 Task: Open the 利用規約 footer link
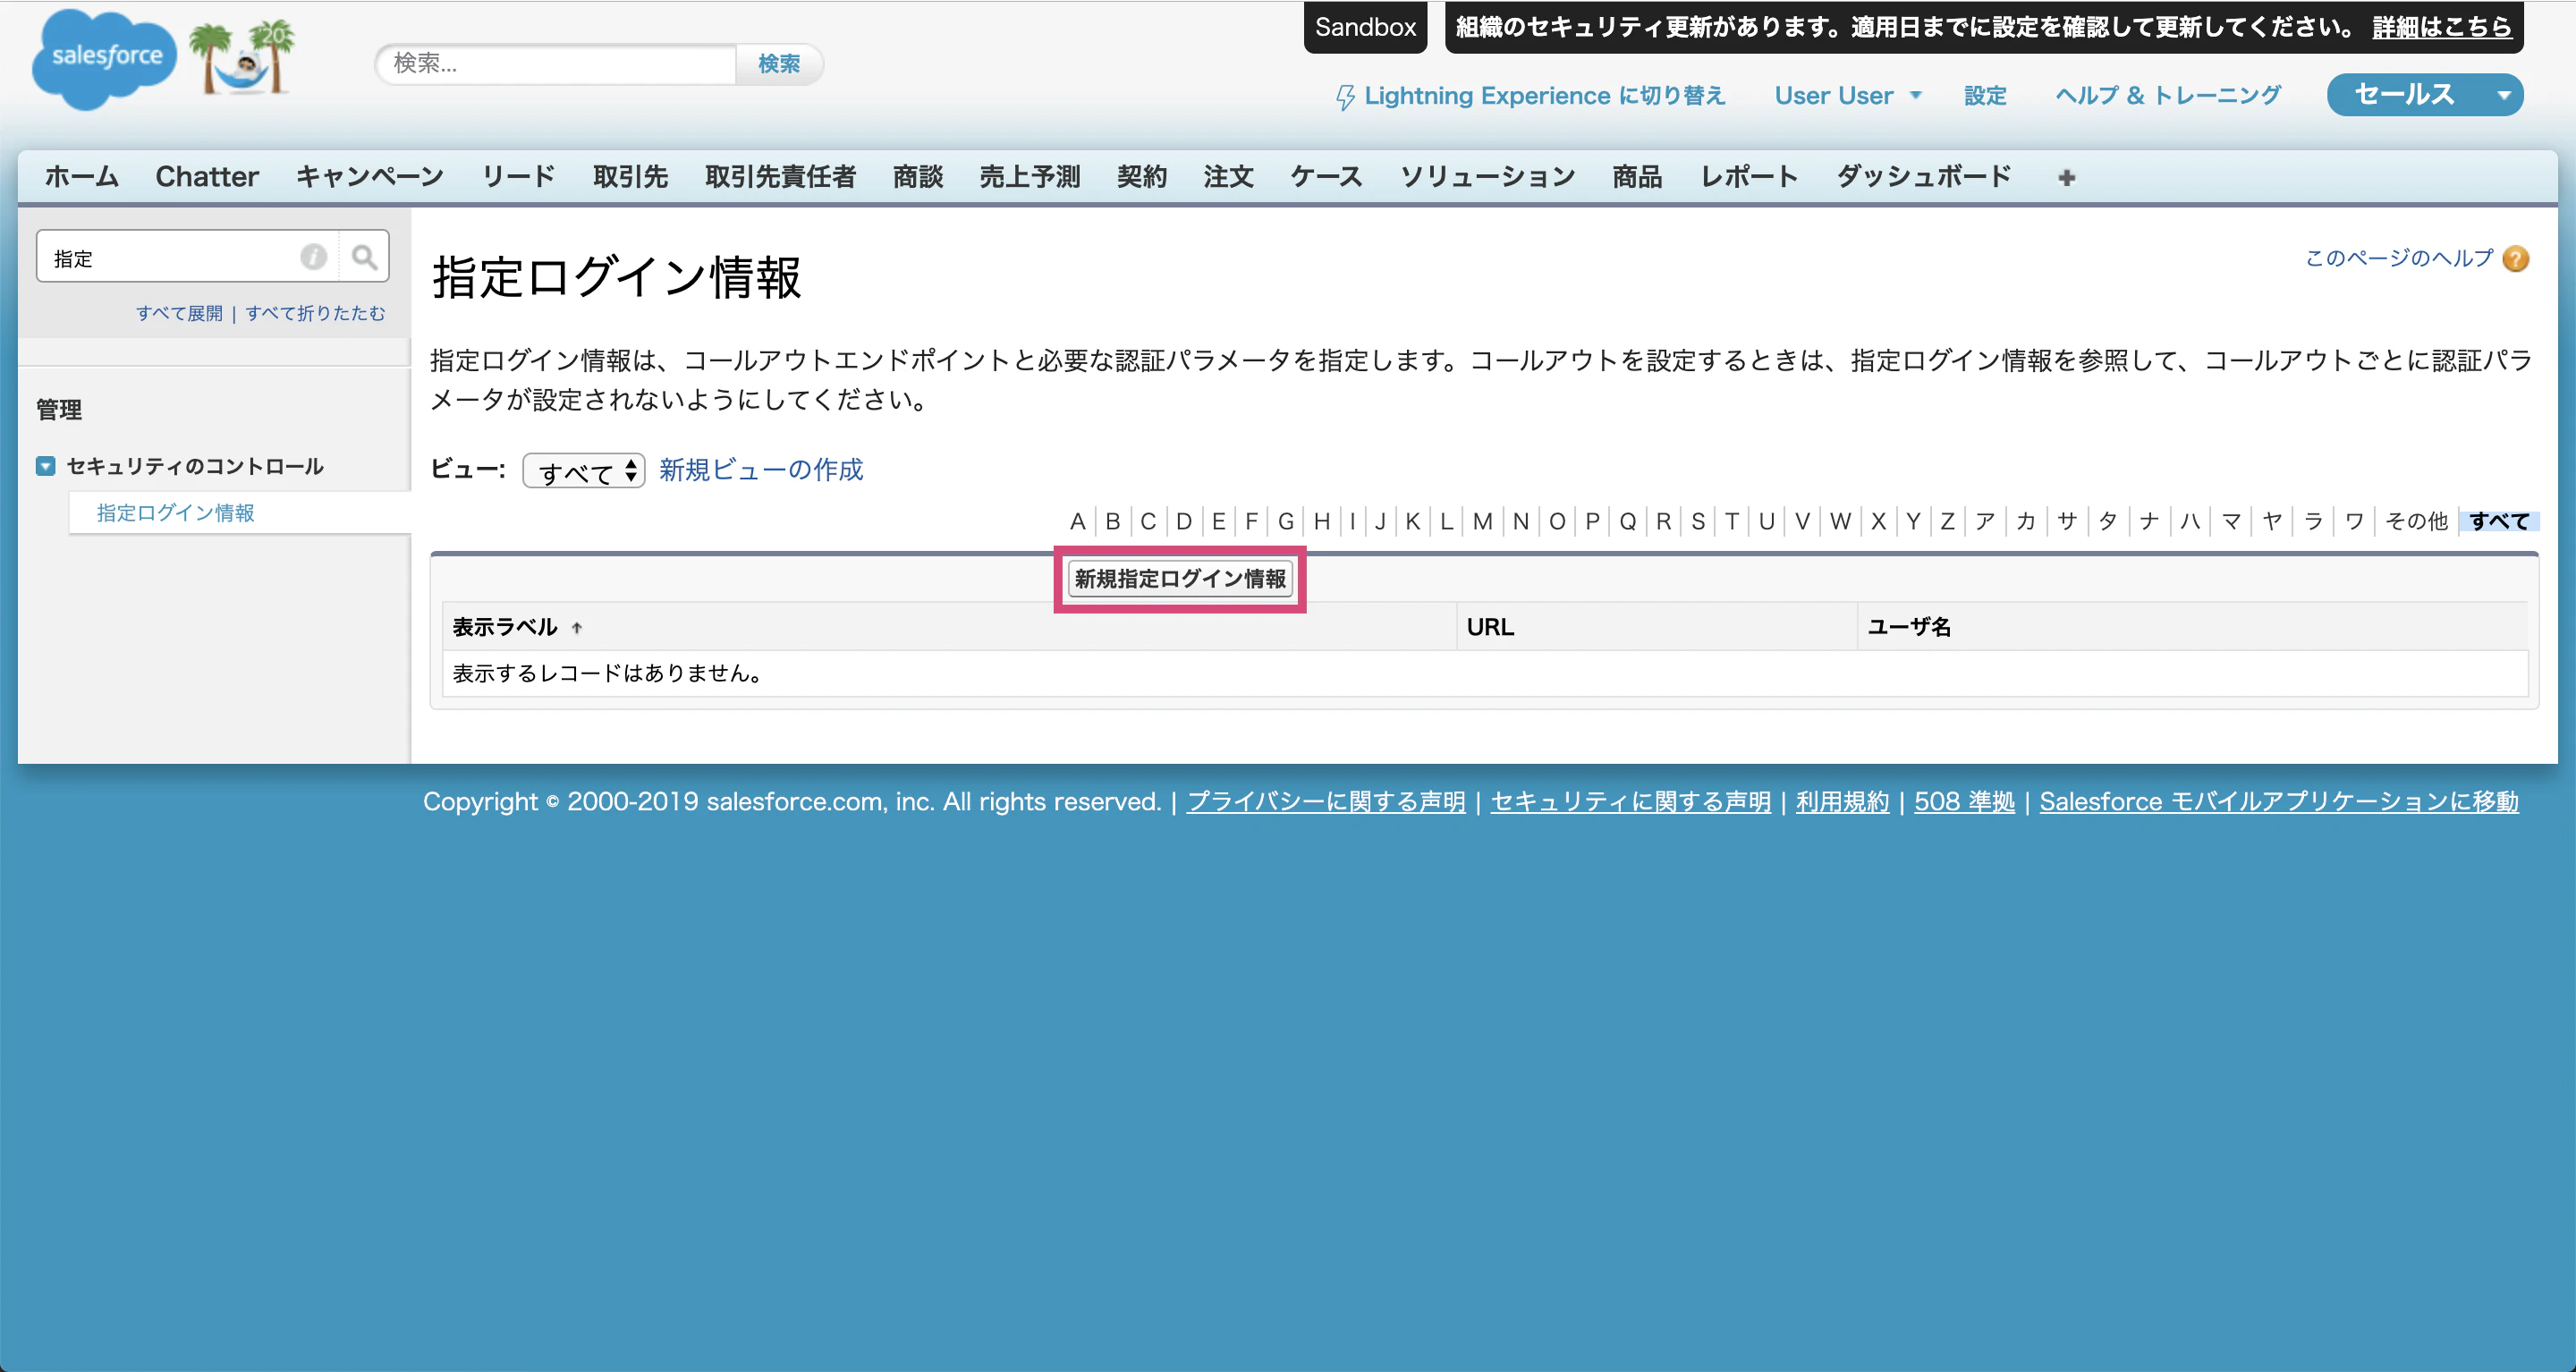[x=1842, y=802]
